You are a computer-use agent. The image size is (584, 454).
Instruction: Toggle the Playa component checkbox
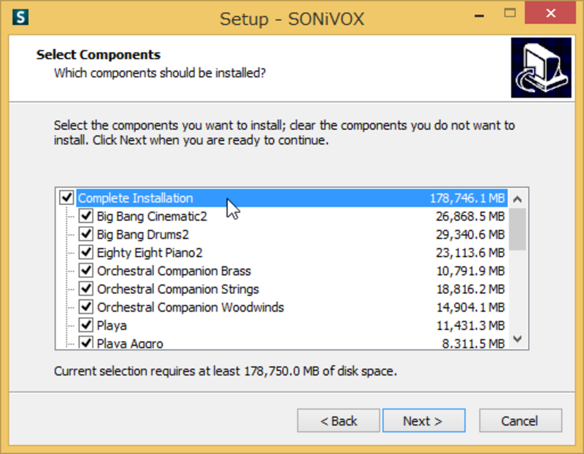pos(86,325)
